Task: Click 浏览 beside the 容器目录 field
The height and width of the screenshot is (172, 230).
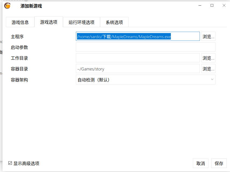Action: pos(208,69)
